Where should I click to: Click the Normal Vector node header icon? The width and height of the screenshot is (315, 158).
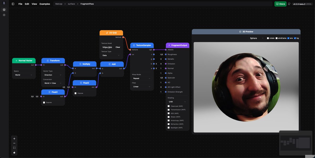tap(16, 61)
